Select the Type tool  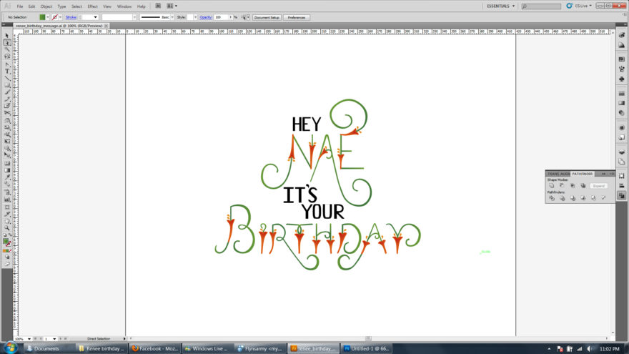7,71
